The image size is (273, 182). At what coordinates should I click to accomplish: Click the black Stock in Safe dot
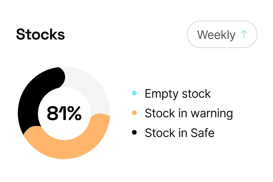pos(134,132)
